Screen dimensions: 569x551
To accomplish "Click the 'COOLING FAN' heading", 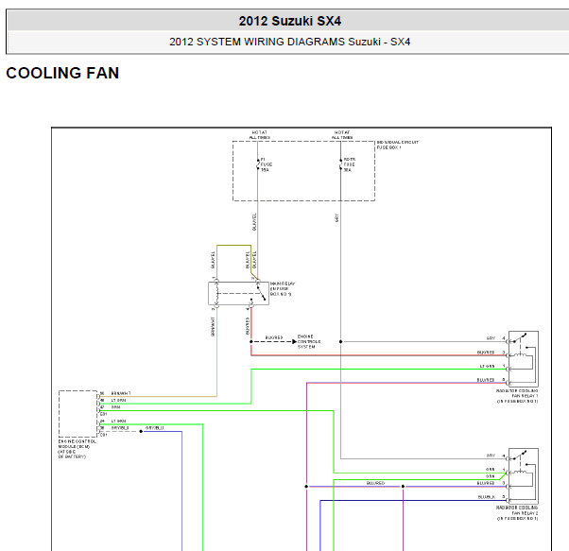I will pos(62,73).
